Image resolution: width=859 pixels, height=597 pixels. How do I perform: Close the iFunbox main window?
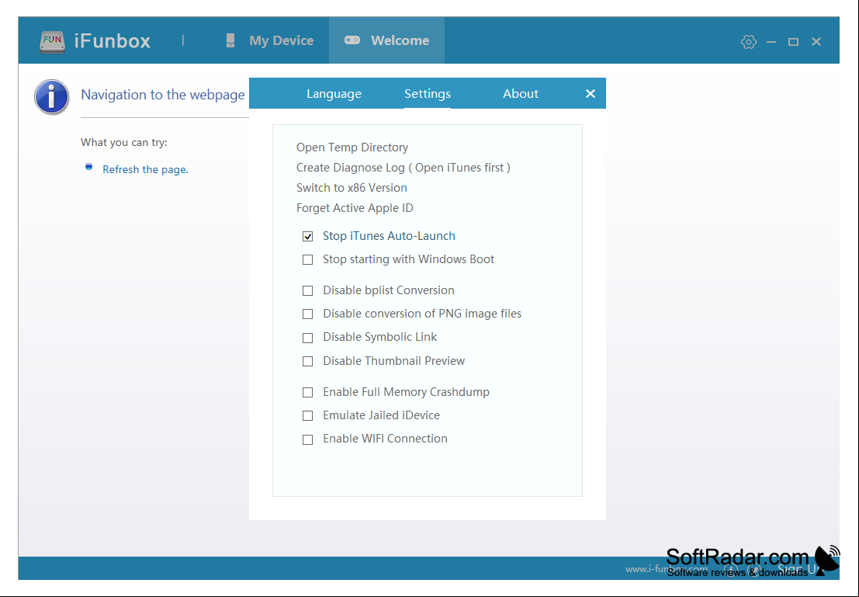816,42
